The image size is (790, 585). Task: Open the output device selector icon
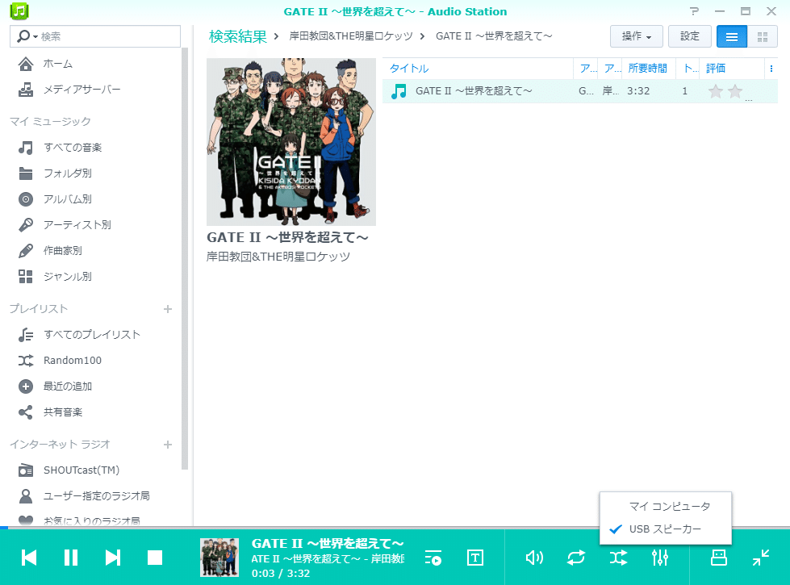pyautogui.click(x=718, y=558)
